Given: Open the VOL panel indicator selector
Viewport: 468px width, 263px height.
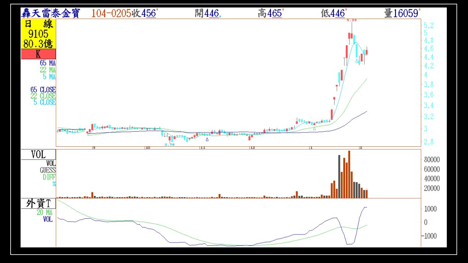Looking at the screenshot, I should [x=38, y=155].
